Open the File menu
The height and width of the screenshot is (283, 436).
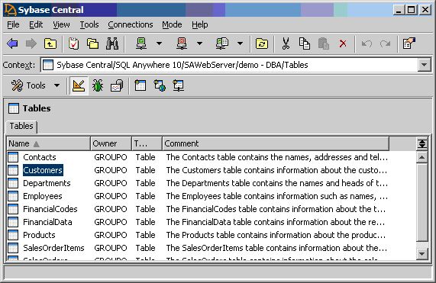pos(13,24)
